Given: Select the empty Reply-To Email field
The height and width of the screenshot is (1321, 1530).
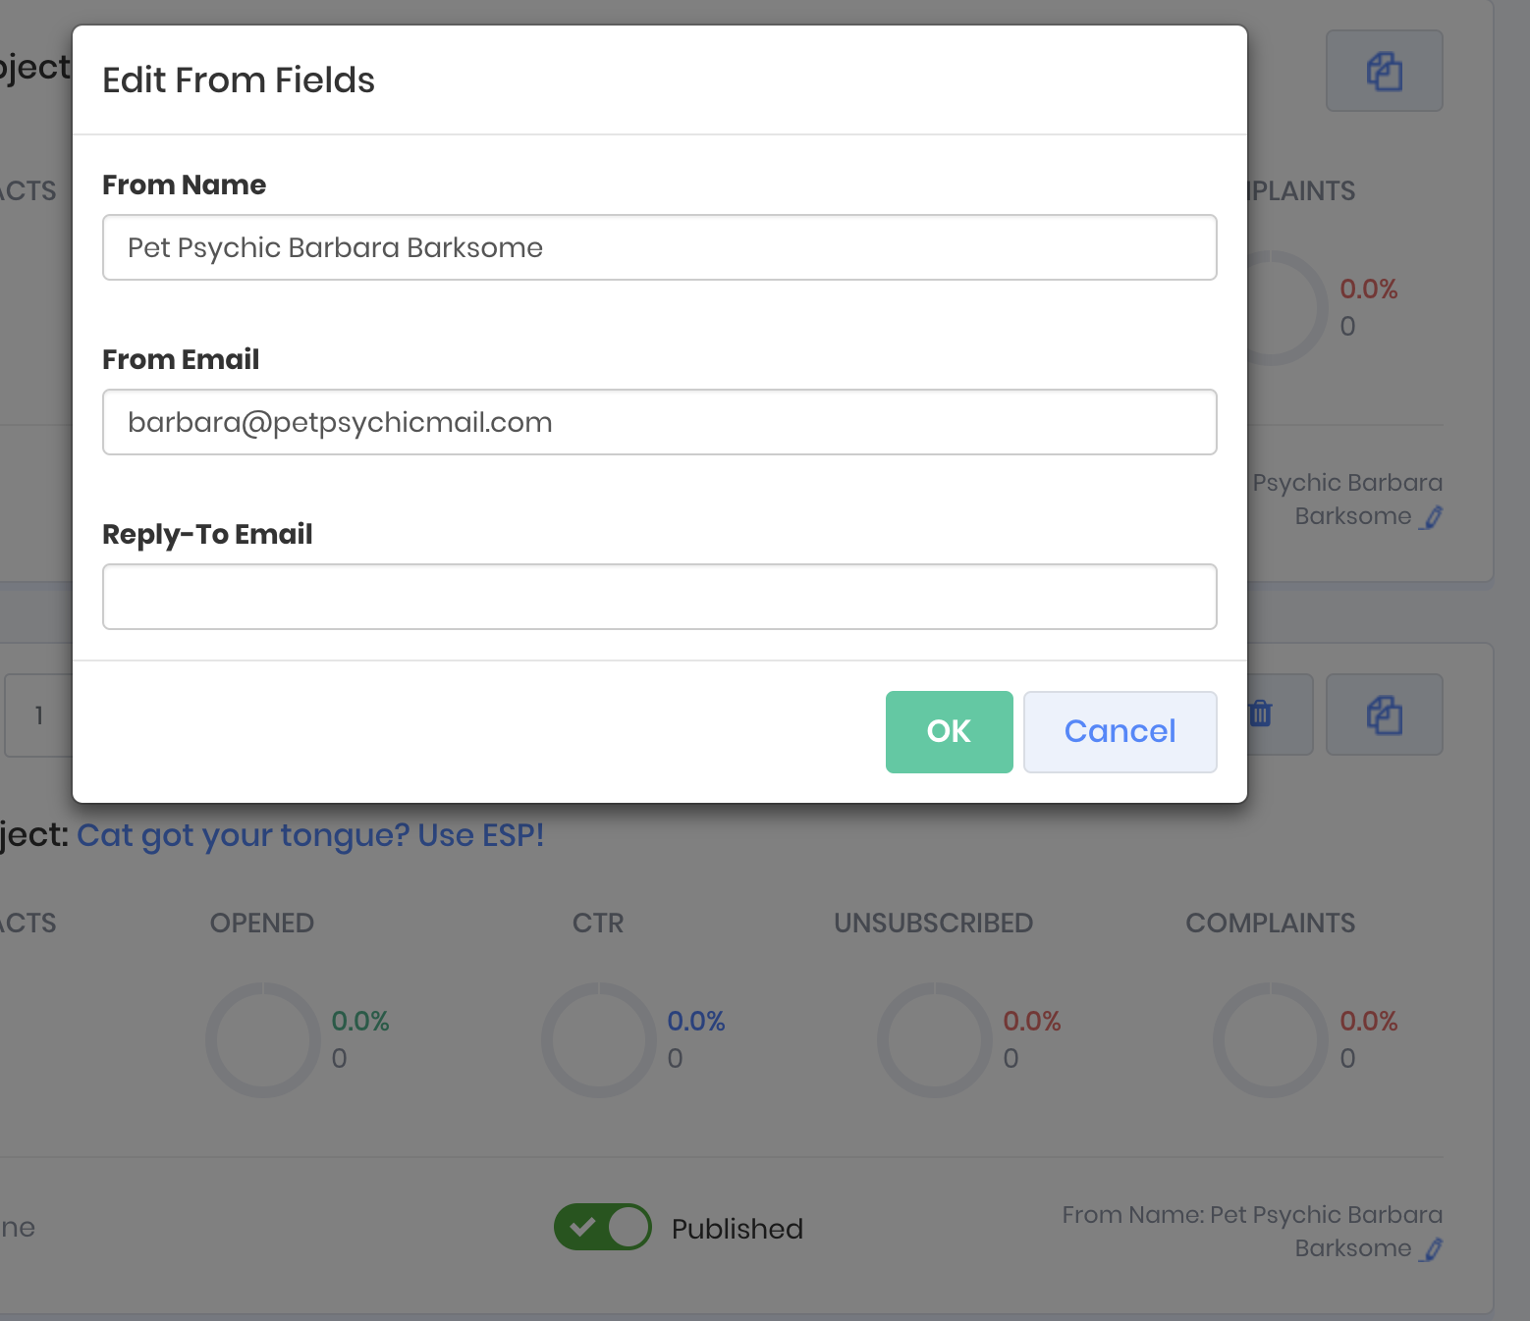Looking at the screenshot, I should (x=659, y=597).
